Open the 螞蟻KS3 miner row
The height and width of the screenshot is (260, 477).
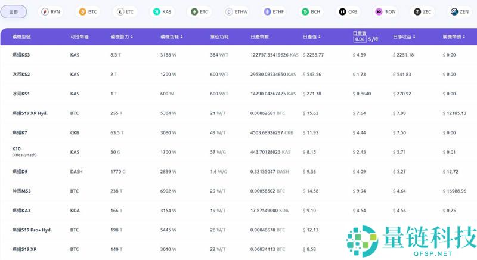tap(238, 55)
